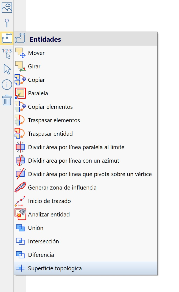Click Generar zona de influencia icon
The image size is (179, 292).
[20, 188]
